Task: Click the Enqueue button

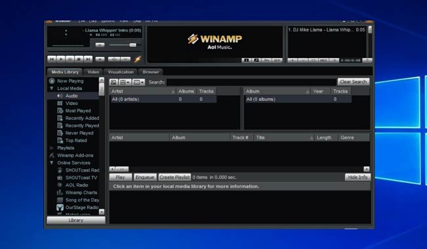Action: 145,178
